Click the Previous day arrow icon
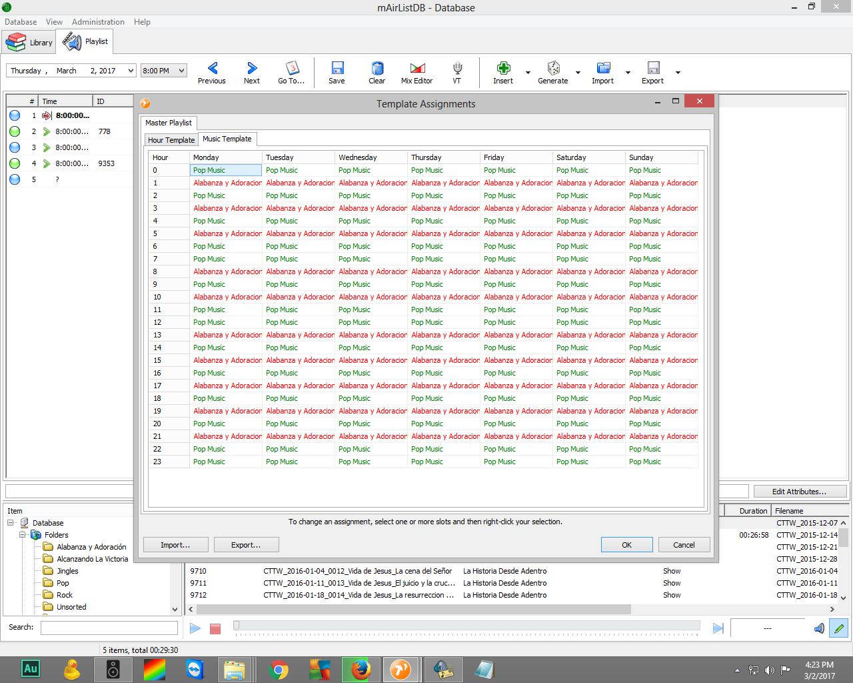Image resolution: width=853 pixels, height=683 pixels. 212,68
